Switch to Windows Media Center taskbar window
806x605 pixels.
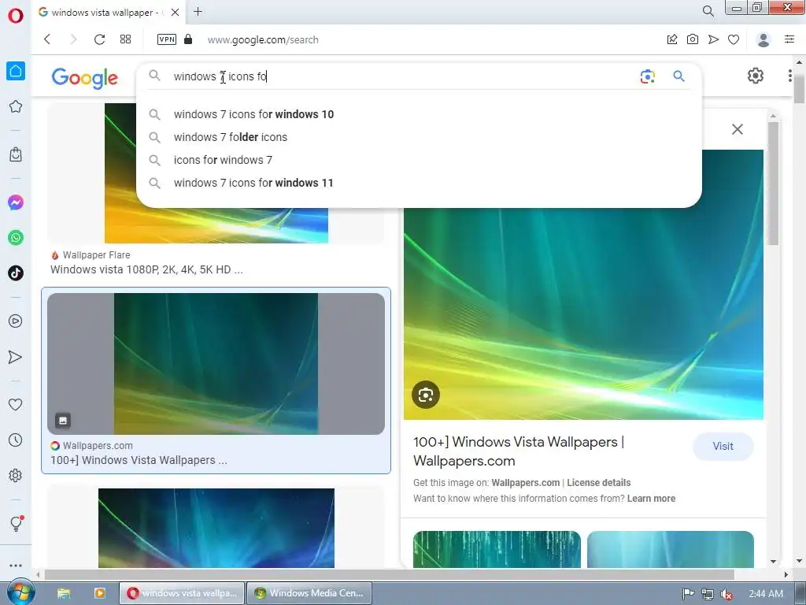pyautogui.click(x=309, y=593)
